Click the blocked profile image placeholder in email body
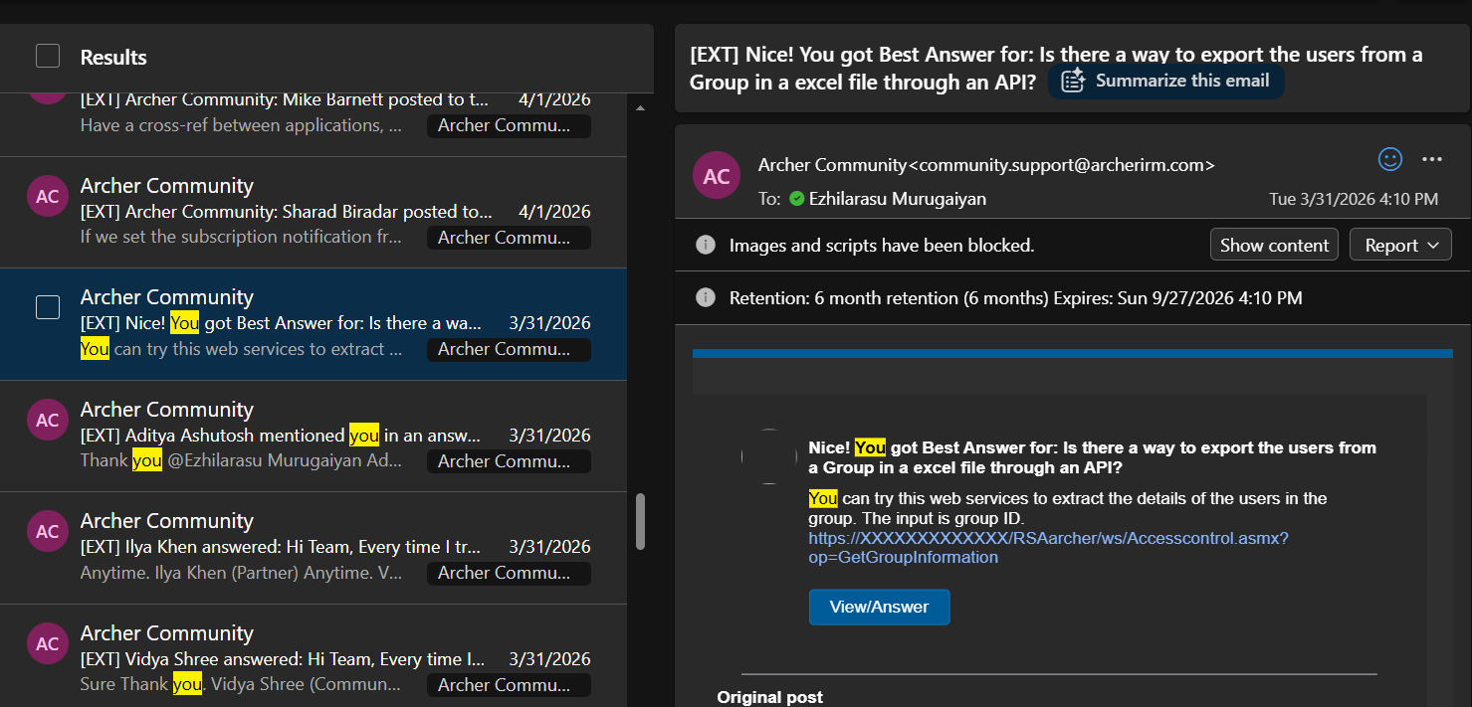 (769, 457)
